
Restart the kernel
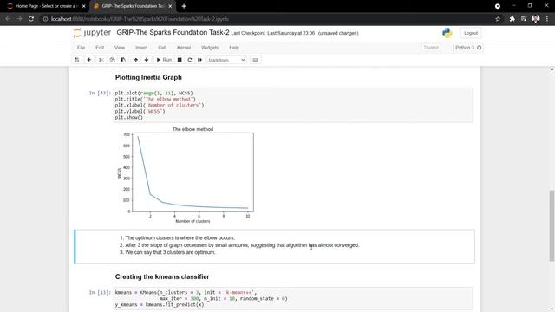pyautogui.click(x=190, y=60)
